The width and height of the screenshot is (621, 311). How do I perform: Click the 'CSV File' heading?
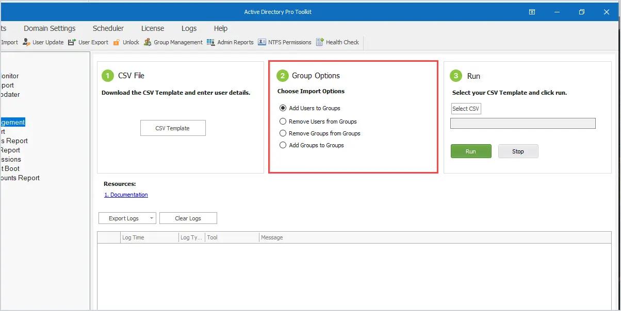point(131,76)
